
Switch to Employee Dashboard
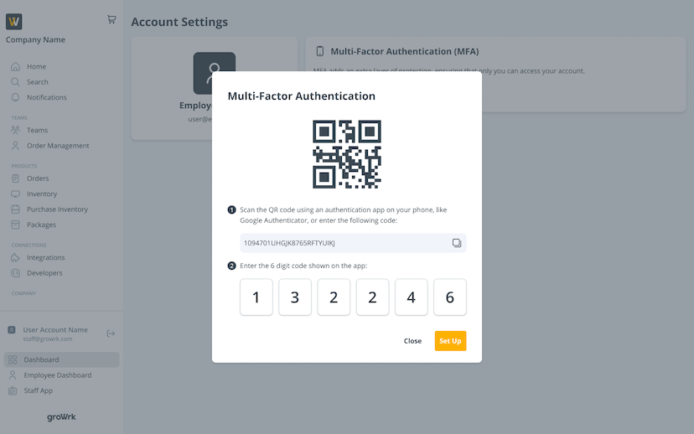(57, 375)
